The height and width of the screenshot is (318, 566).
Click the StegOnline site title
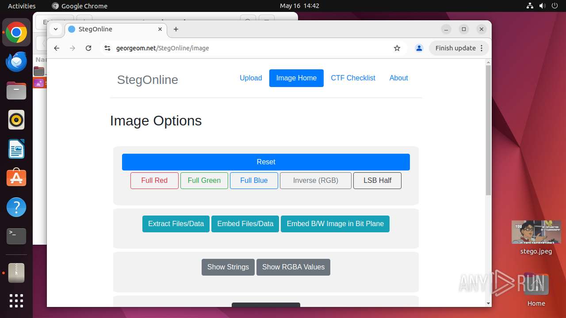tap(147, 80)
